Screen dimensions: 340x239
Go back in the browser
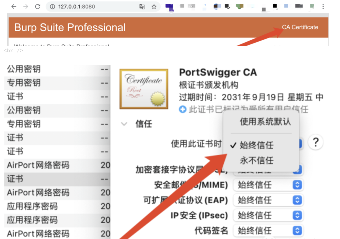(x=14, y=7)
